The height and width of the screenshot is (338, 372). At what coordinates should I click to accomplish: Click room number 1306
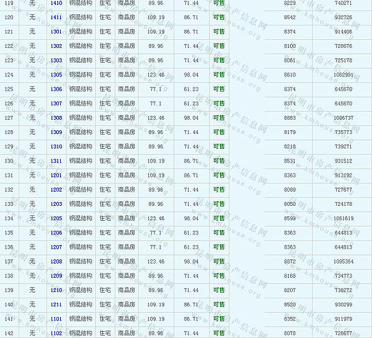(x=56, y=89)
